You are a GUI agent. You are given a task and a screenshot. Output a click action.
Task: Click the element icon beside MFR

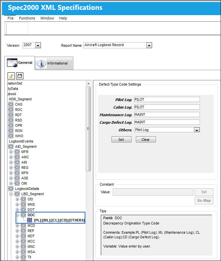[17, 152]
